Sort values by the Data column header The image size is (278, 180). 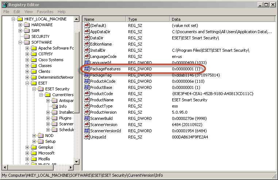(x=222, y=19)
